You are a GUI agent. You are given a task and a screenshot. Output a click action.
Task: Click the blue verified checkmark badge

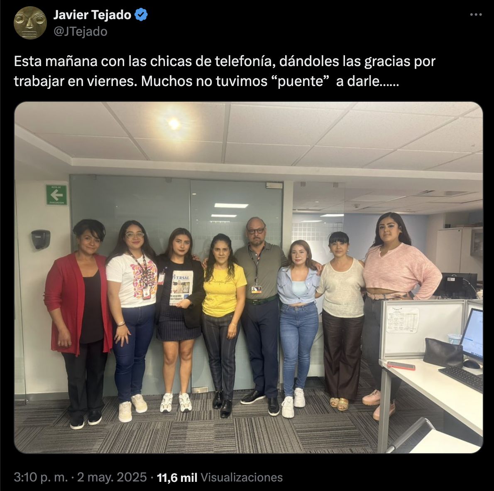click(x=141, y=15)
